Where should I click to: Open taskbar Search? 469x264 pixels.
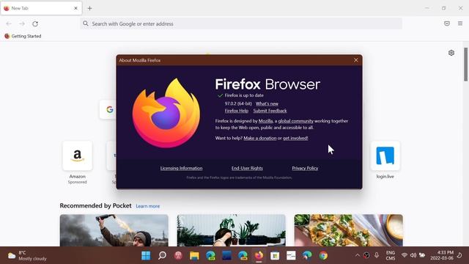(162, 256)
